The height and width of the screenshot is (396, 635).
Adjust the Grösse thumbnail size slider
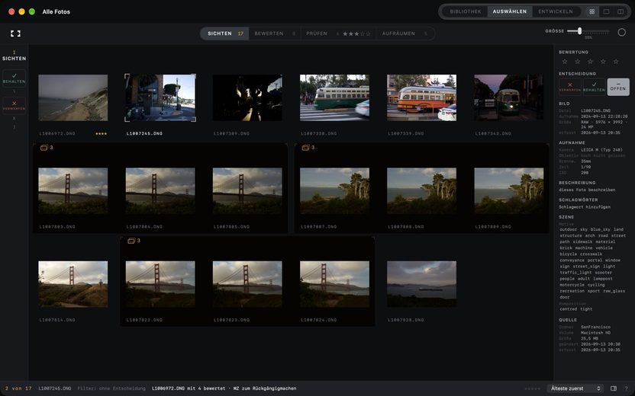(x=588, y=31)
